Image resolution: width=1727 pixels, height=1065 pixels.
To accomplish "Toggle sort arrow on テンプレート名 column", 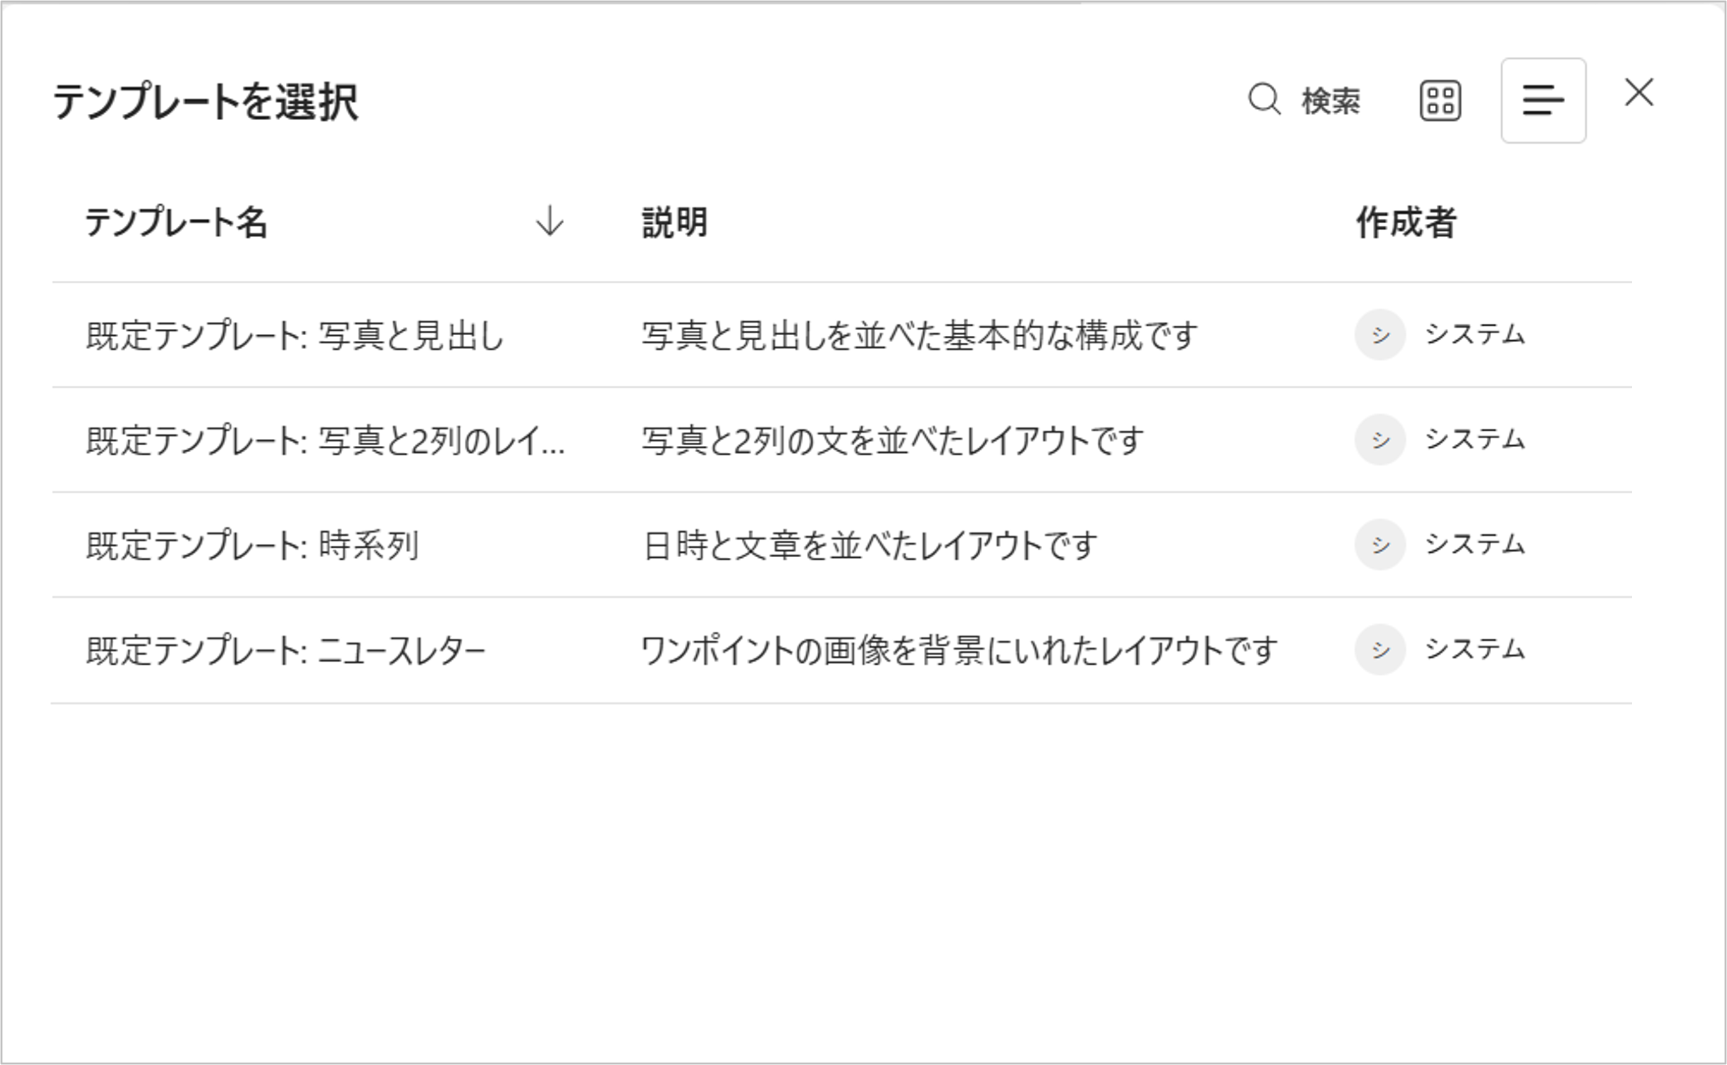I will [549, 221].
